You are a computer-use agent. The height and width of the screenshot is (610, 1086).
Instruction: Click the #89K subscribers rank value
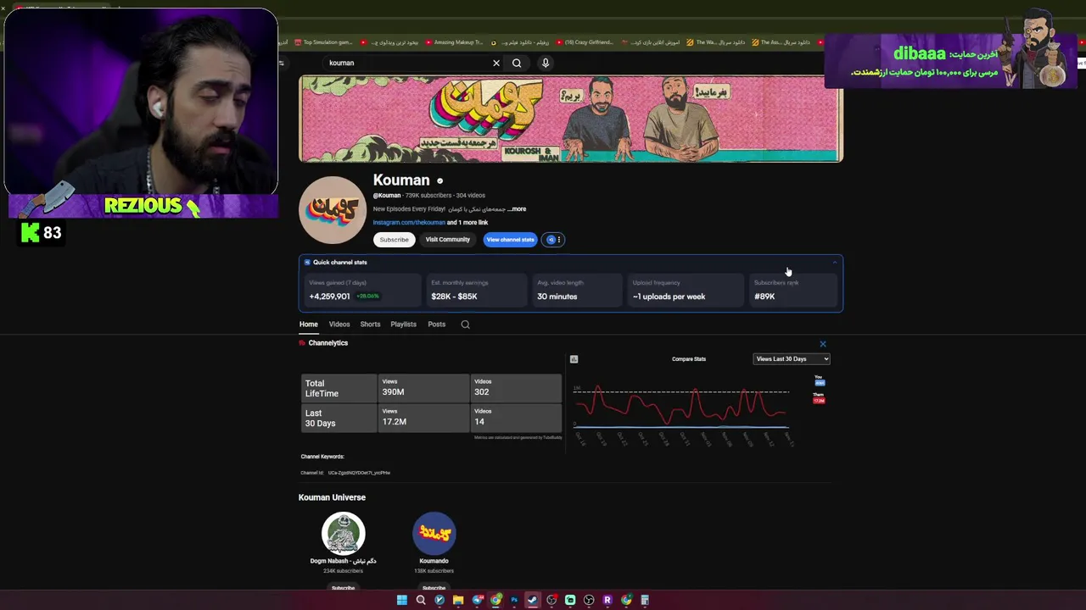(764, 297)
